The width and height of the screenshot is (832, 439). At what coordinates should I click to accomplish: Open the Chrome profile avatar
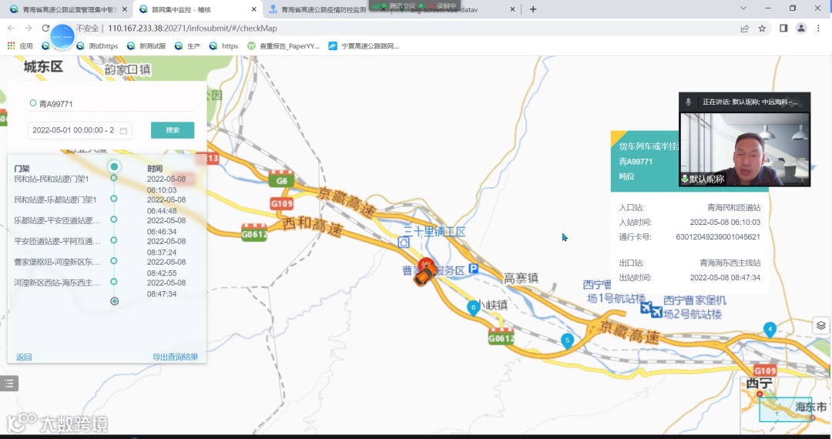801,28
